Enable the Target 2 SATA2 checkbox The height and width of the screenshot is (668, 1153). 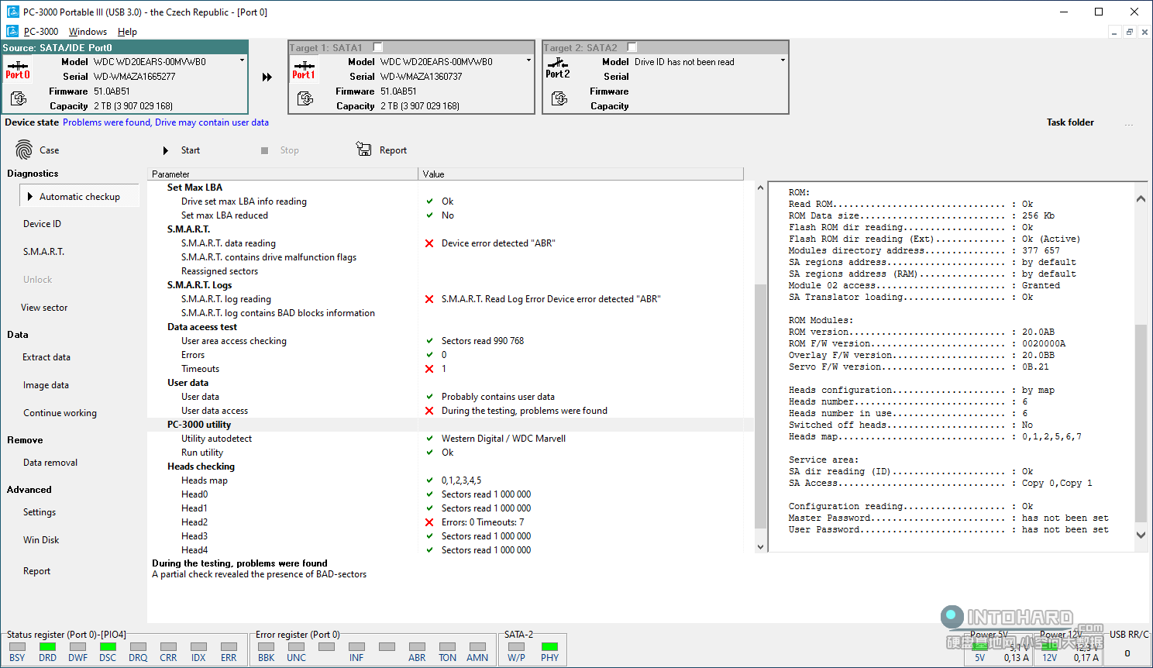pyautogui.click(x=632, y=47)
